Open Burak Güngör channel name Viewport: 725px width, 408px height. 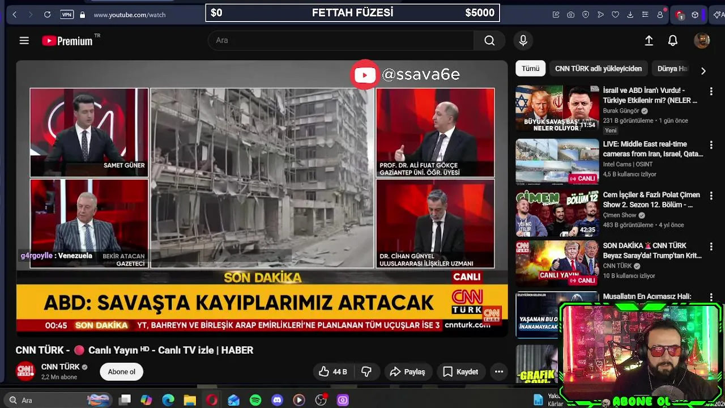[621, 111]
